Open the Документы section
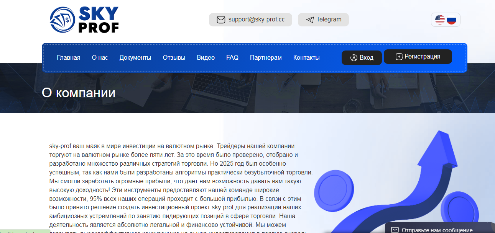The height and width of the screenshot is (233, 495). coord(135,57)
